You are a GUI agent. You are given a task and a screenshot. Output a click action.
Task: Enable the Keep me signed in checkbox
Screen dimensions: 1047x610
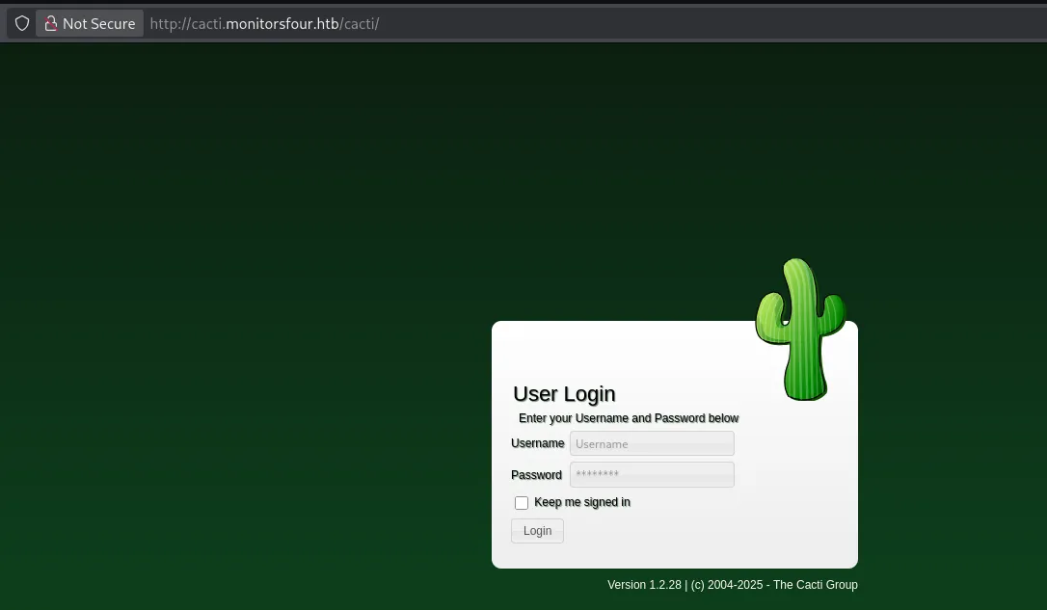coord(522,503)
